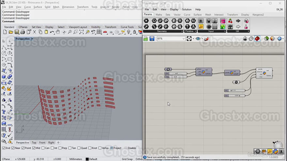Open dropdown arrow beside Grasshopper zoom extents icon

pos(193,39)
